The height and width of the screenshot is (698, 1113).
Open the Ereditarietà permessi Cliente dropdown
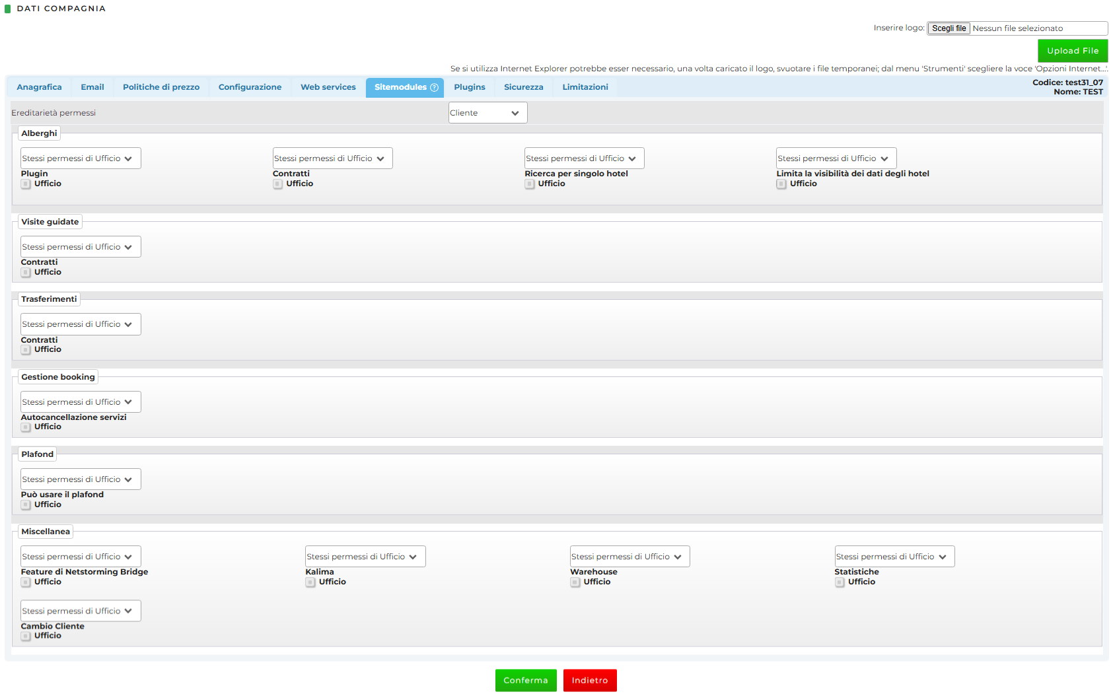(x=487, y=113)
